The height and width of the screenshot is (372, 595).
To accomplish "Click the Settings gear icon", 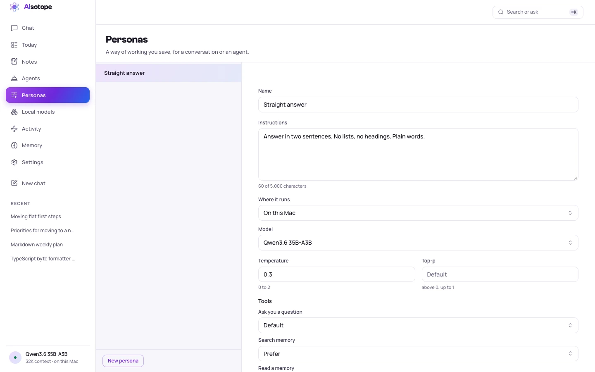I will pos(14,162).
